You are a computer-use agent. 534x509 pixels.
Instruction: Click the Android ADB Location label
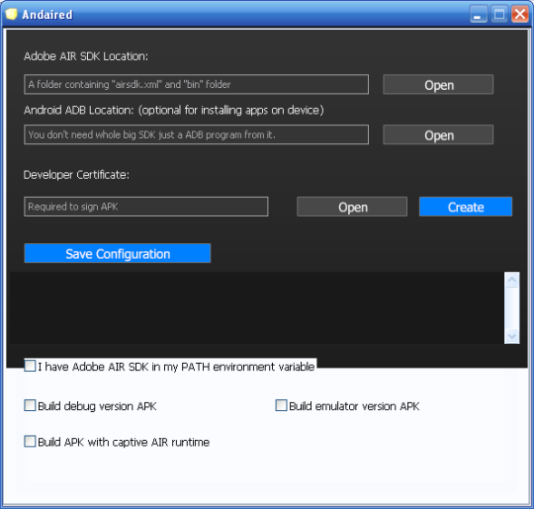[x=174, y=110]
